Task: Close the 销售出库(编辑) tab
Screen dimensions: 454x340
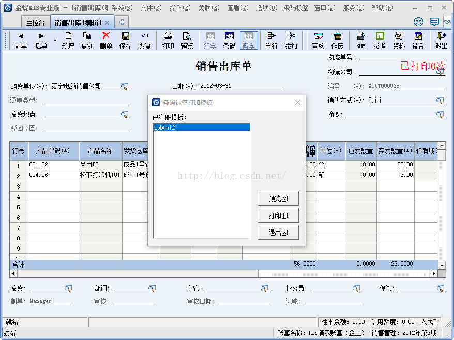Action: tap(107, 23)
